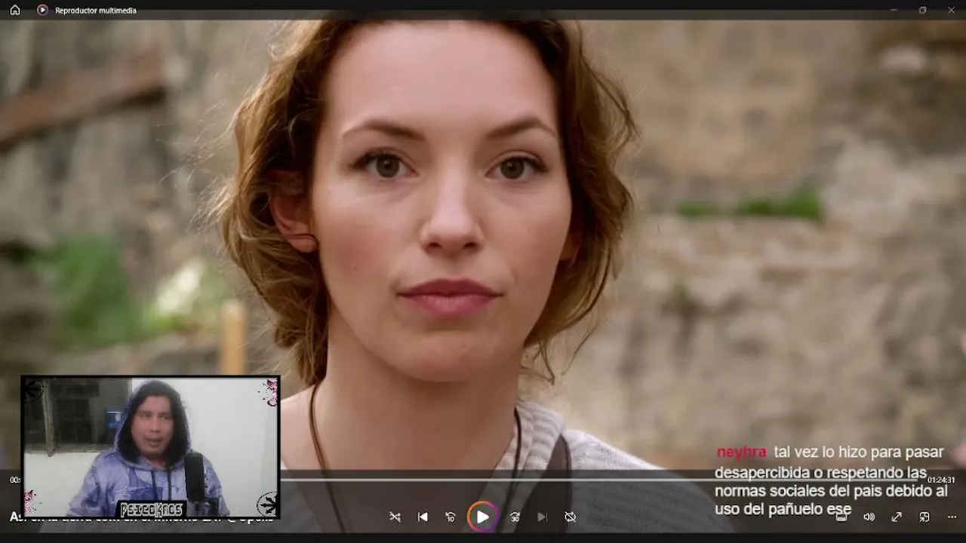Play the video
This screenshot has height=543, width=966.
coord(482,517)
